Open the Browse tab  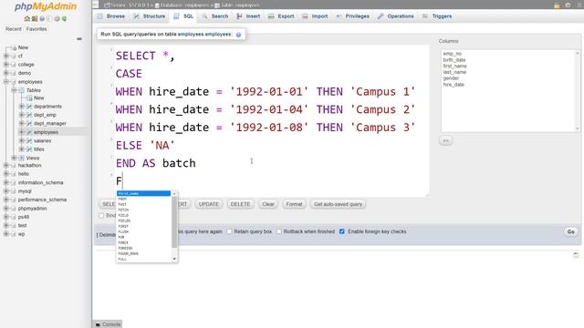[x=111, y=16]
